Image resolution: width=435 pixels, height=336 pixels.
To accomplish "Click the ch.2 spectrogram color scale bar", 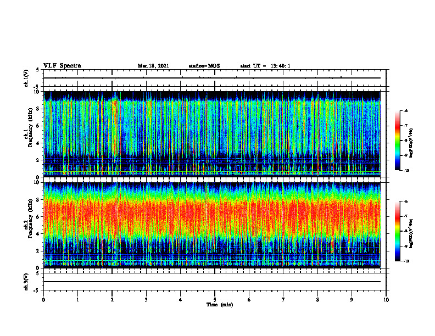I will (x=397, y=231).
